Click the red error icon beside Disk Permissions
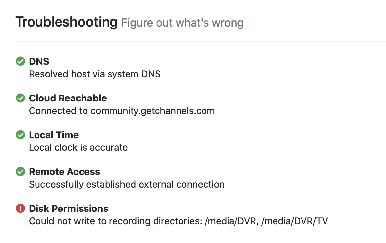386x243 pixels. 20,209
